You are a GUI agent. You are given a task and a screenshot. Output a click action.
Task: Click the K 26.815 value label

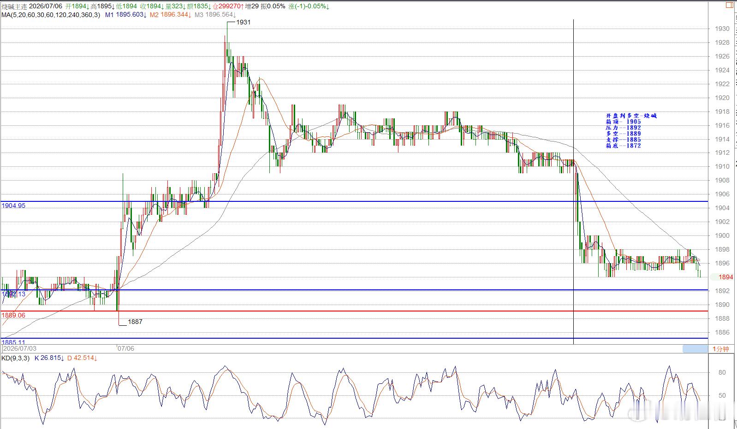[x=49, y=358]
